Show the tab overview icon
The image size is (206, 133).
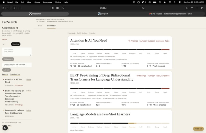[x=202, y=8]
